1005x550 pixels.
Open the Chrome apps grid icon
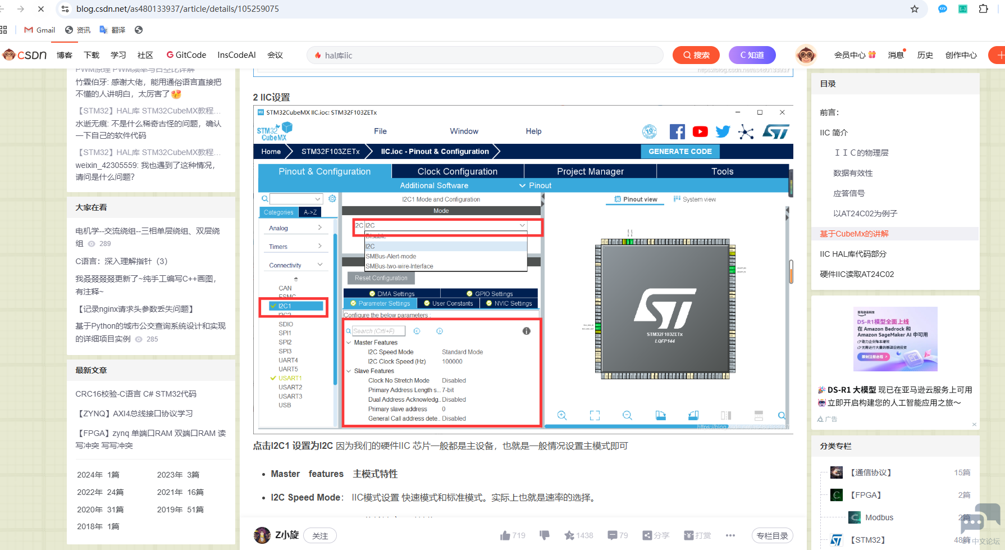click(x=3, y=30)
